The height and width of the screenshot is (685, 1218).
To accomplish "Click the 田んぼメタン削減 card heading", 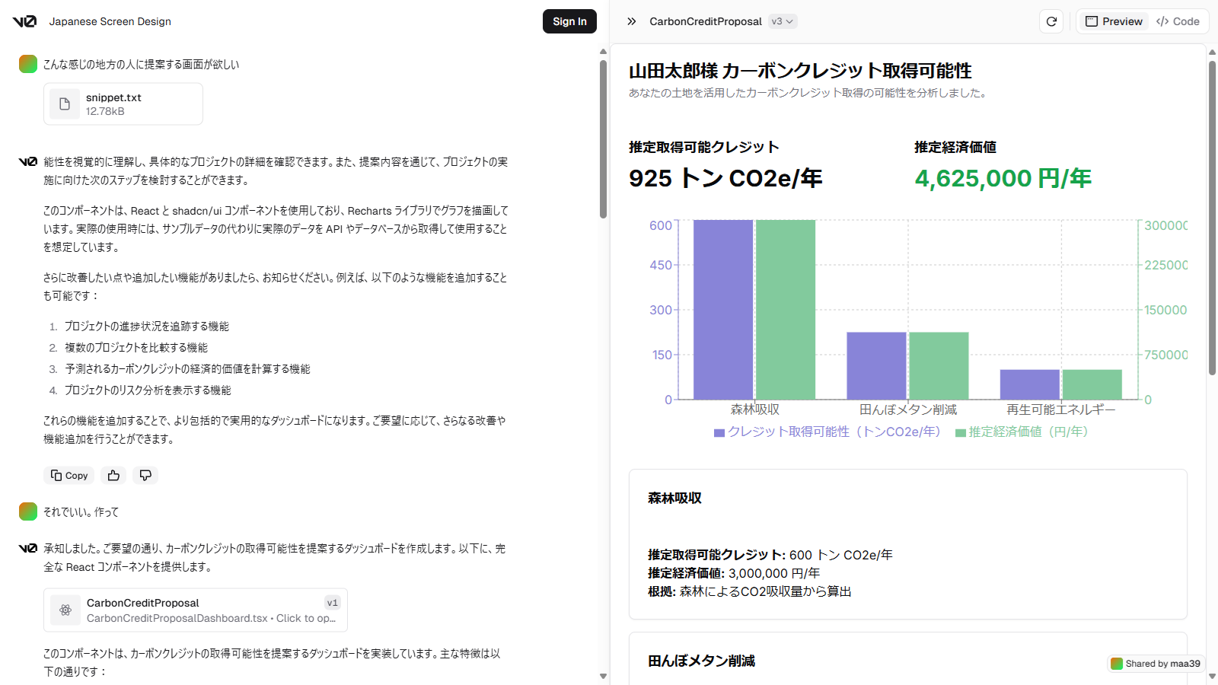I will click(x=701, y=661).
